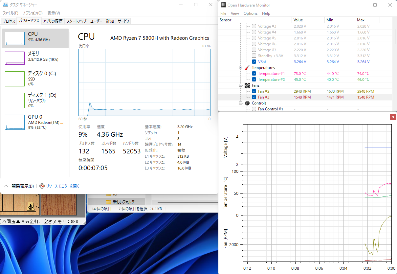This screenshot has height=274, width=397.
Task: Open the Help menu in Hardware Monitor
Action: 266,13
